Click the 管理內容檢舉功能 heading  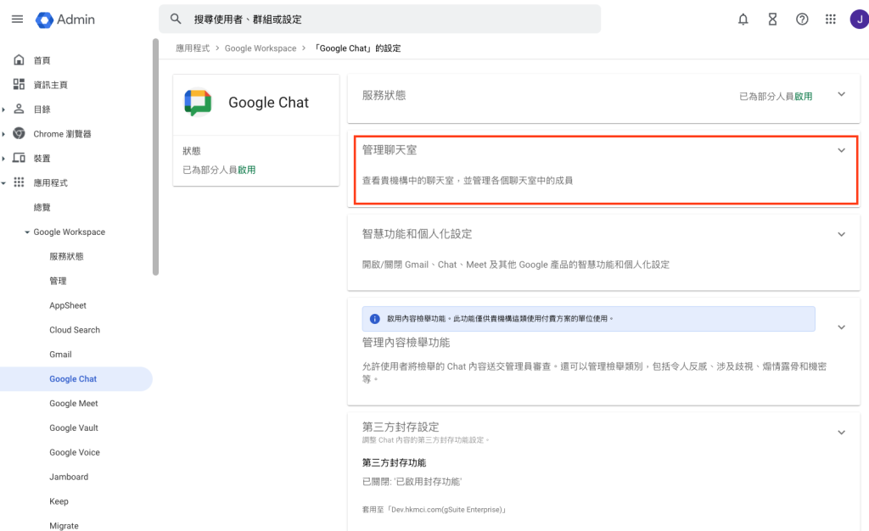(406, 343)
